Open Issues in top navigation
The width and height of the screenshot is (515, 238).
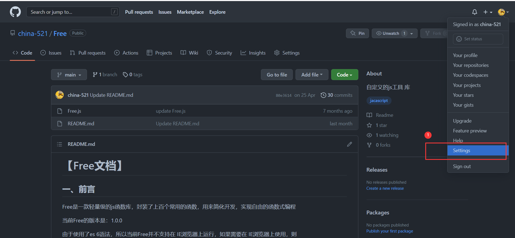165,12
